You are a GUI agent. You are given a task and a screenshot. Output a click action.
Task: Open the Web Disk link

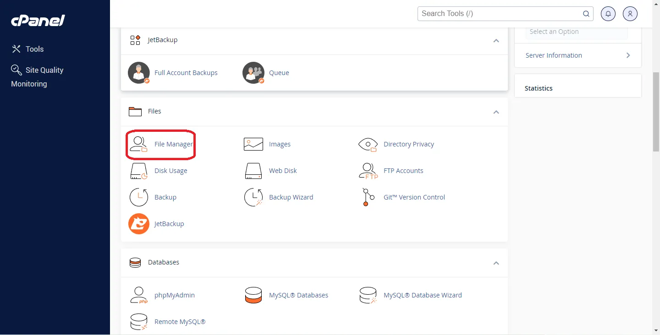point(283,171)
